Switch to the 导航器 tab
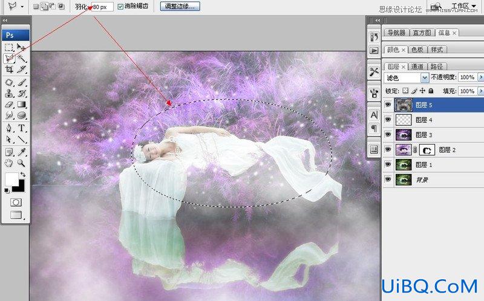484x301 pixels. coord(396,33)
